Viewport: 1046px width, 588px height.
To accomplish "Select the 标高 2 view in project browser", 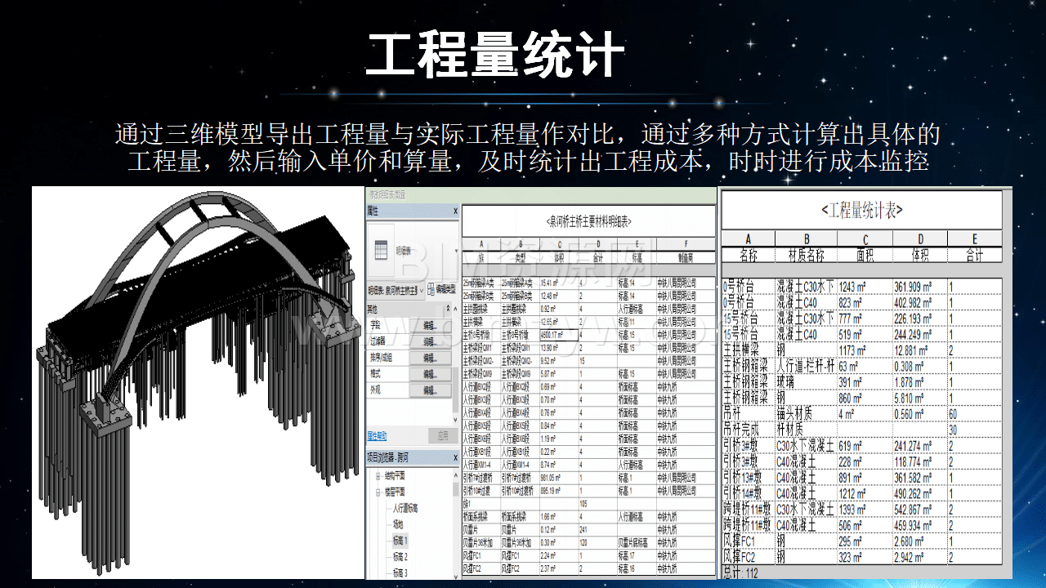I will [400, 557].
